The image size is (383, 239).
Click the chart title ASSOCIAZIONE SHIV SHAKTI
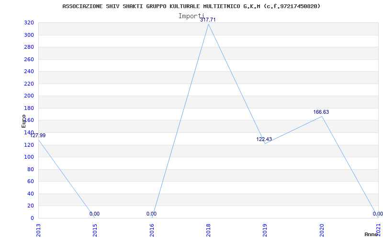pyautogui.click(x=191, y=6)
